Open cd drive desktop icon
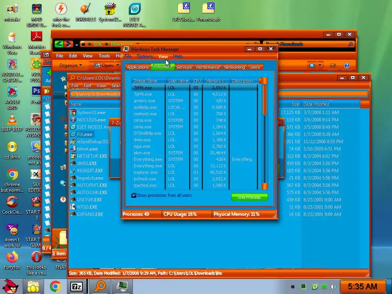This screenshot has height=294, width=392. (x=12, y=150)
